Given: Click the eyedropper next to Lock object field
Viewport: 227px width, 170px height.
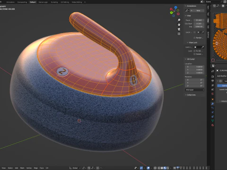Looking at the screenshot, I should tap(203, 47).
